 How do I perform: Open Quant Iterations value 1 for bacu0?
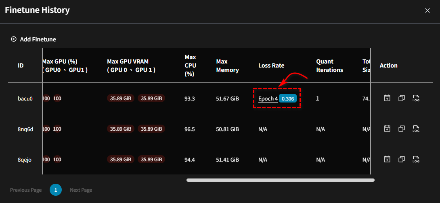(318, 98)
